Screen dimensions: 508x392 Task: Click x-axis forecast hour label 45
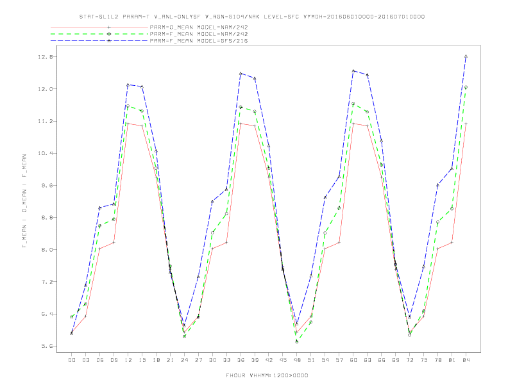(283, 360)
